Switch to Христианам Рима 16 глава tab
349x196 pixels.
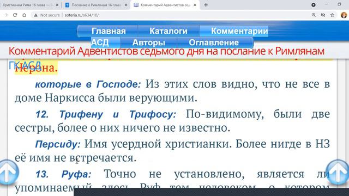28,5
